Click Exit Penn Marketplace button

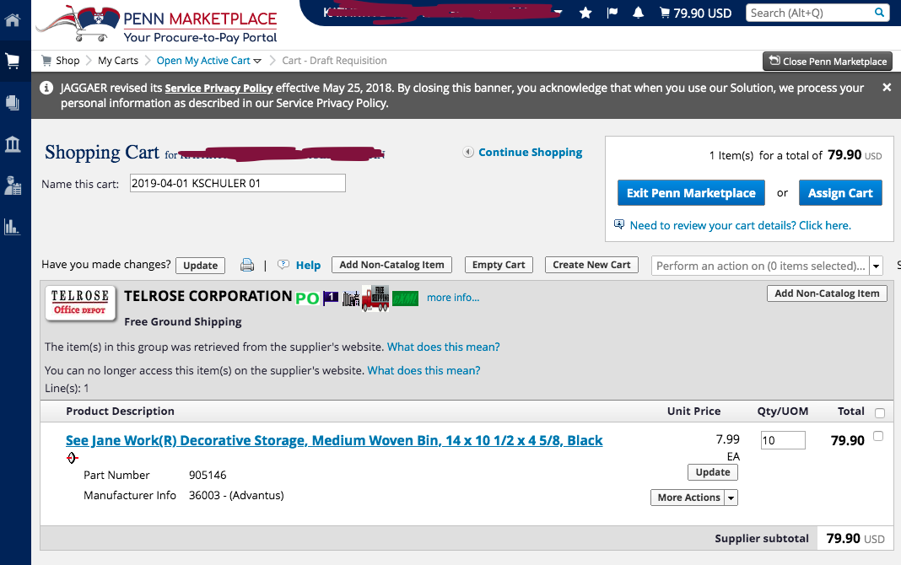(x=691, y=193)
